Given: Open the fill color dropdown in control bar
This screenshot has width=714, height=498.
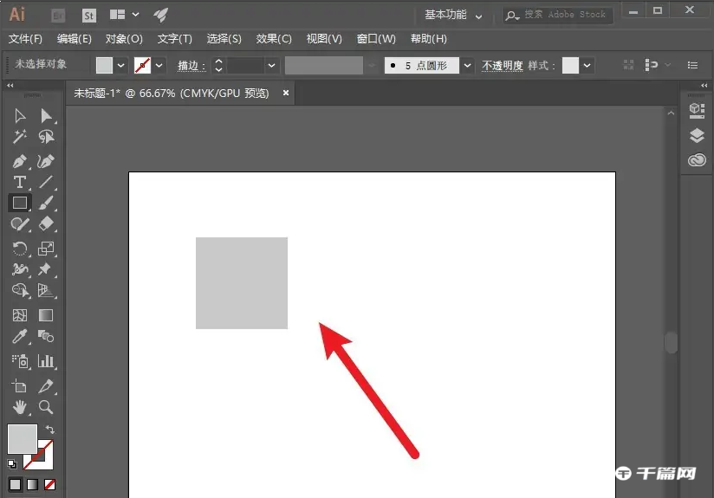Looking at the screenshot, I should (x=120, y=65).
